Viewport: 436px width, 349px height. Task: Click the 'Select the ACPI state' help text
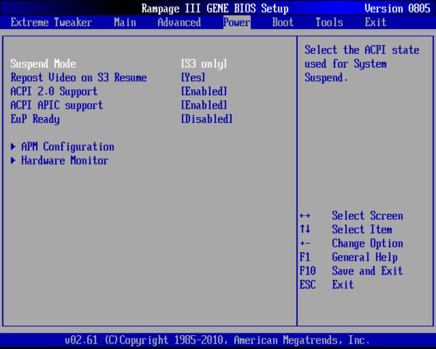point(362,50)
